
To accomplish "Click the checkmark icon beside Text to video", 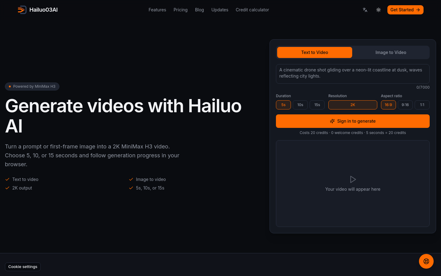I will [x=7, y=179].
